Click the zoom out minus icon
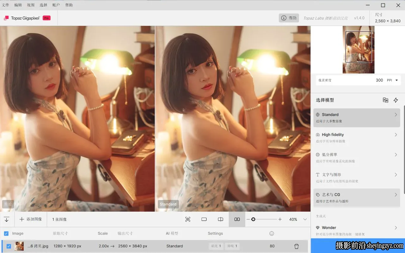Image resolution: width=405 pixels, height=253 pixels. click(x=248, y=219)
